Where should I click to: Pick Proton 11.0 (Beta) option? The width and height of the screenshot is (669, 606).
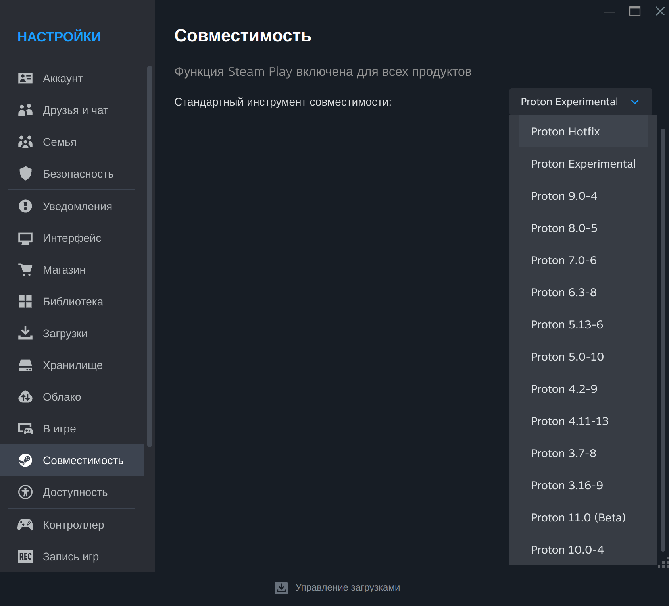click(578, 518)
